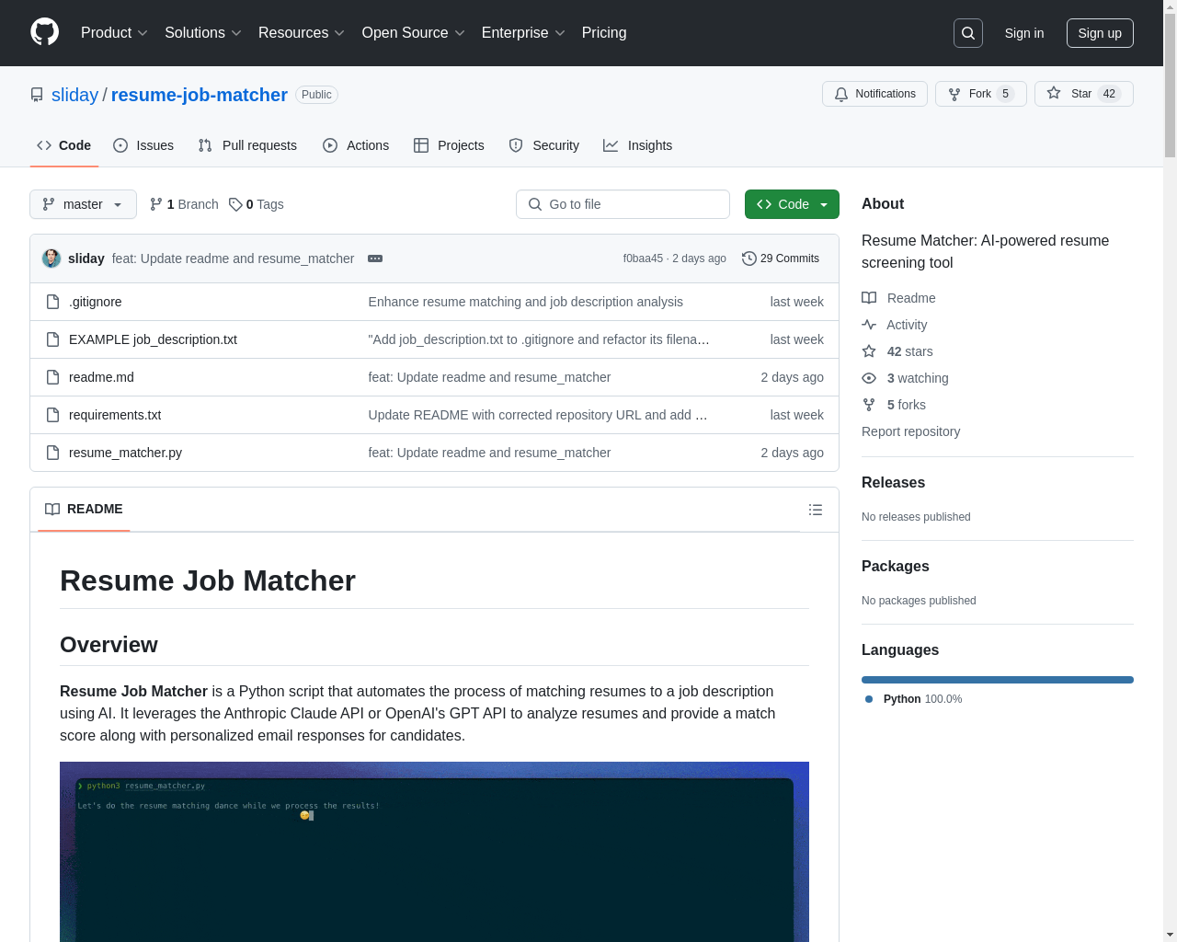Viewport: 1177px width, 942px height.
Task: Click the sliday avatar in commit row
Action: (51, 258)
